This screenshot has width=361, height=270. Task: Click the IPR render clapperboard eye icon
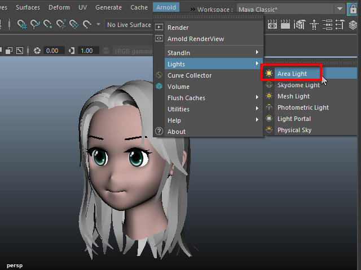coord(273,25)
